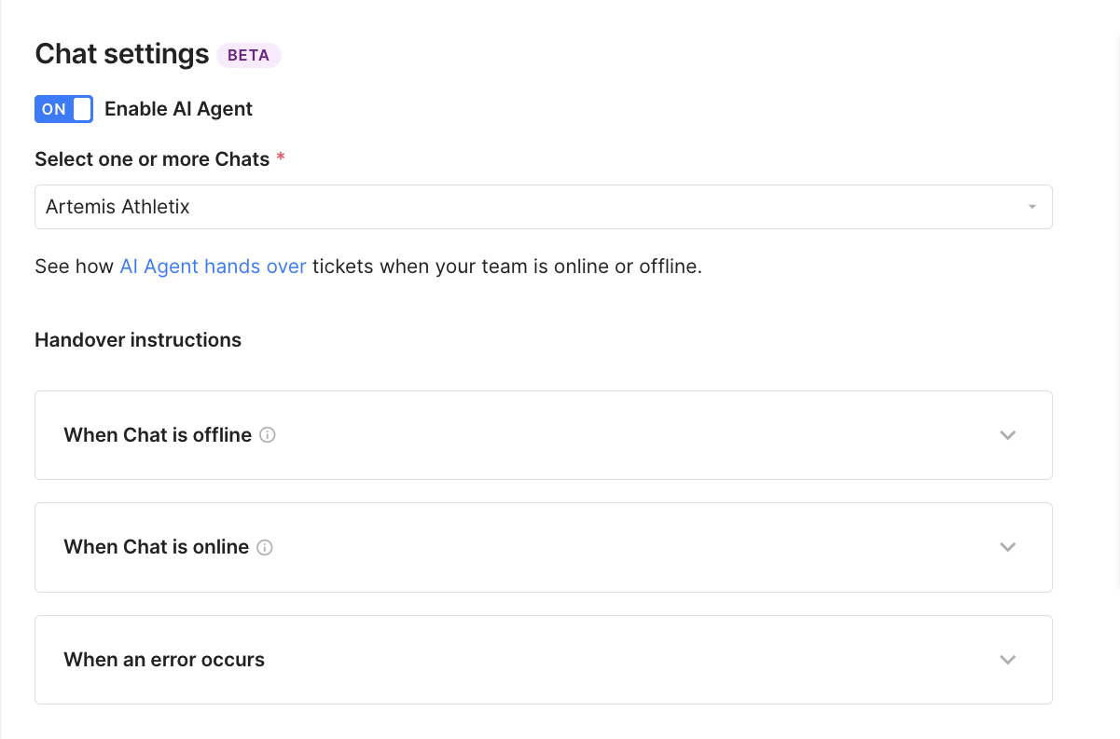This screenshot has height=739, width=1120.
Task: Click info icon beside When Chat is offline
Action: (268, 435)
